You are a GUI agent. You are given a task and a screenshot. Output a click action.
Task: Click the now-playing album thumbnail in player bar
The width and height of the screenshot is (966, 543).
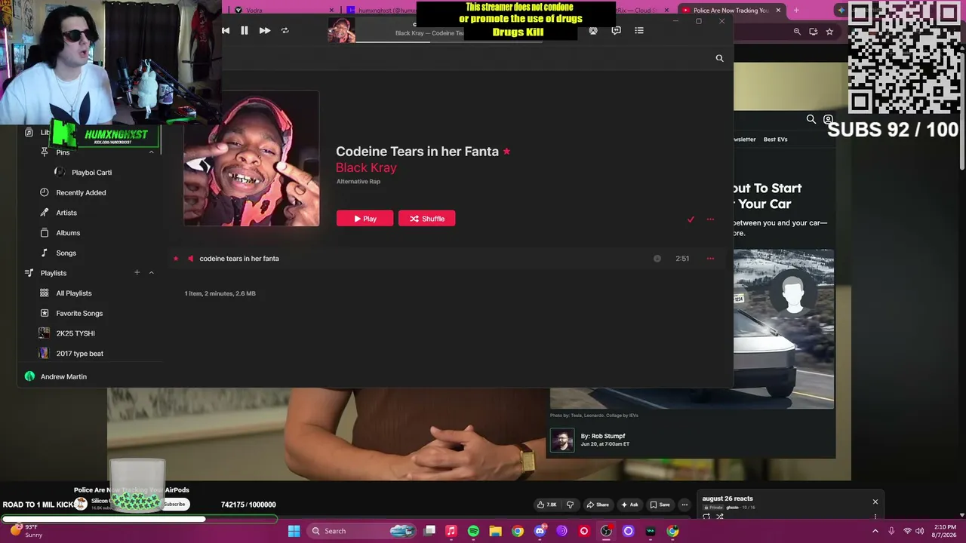pos(342,30)
